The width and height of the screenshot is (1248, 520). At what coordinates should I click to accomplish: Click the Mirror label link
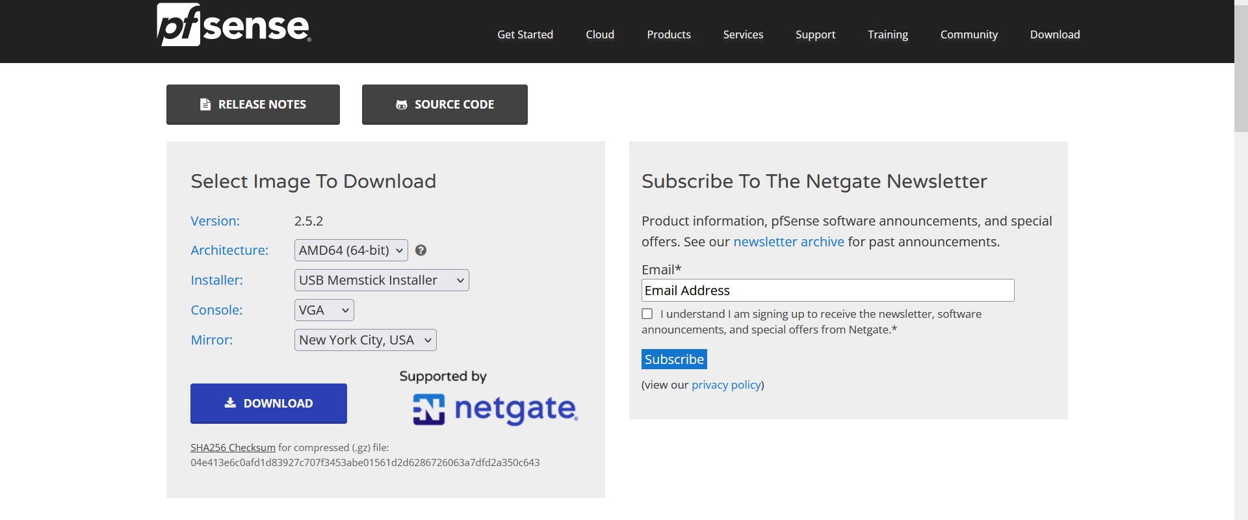coord(211,340)
